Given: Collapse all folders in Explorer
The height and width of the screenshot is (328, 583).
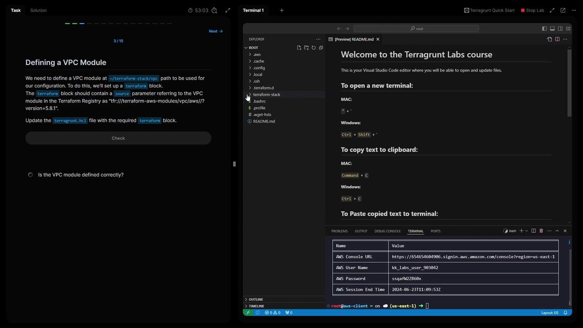Looking at the screenshot, I should [321, 48].
